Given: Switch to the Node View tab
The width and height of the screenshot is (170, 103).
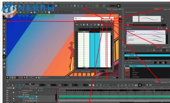Looking at the screenshot, I should [165, 47].
